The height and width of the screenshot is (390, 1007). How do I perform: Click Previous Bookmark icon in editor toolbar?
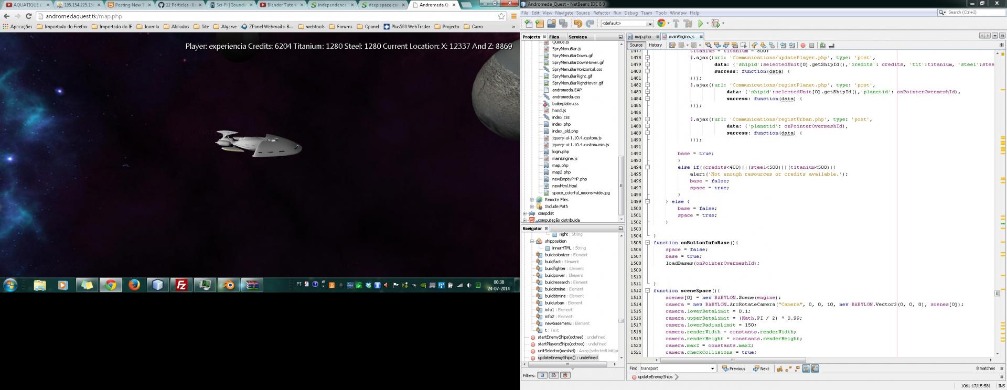754,45
